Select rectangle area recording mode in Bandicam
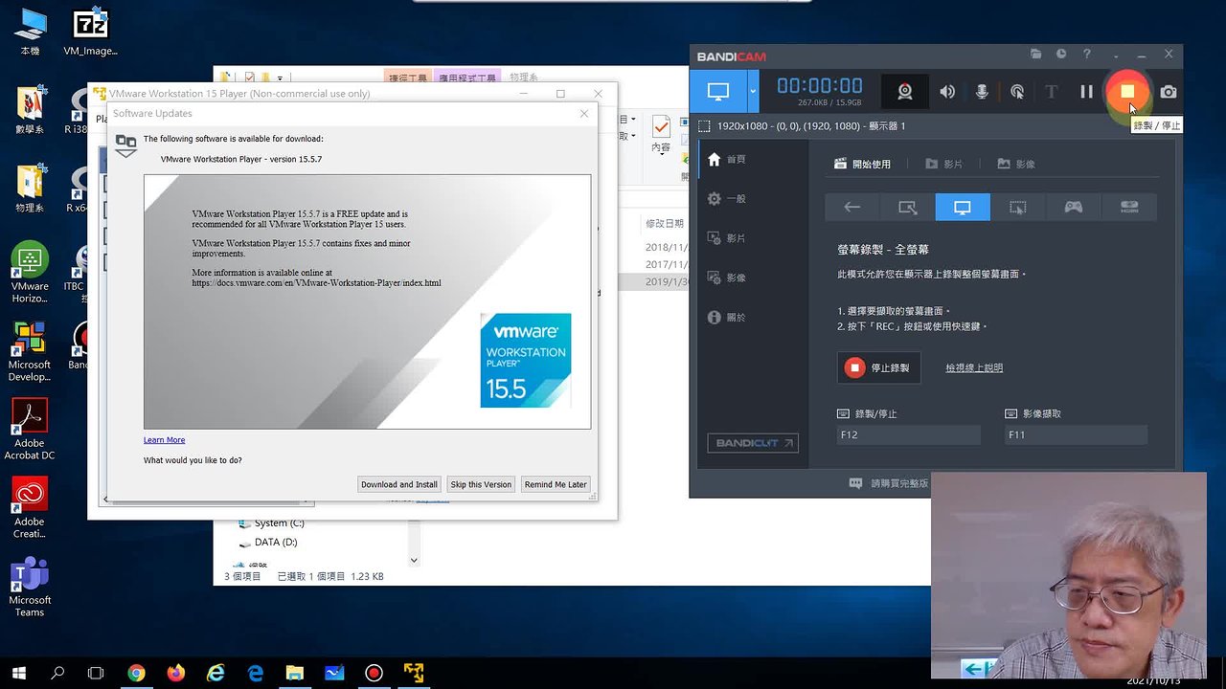Screen dimensions: 1226x689 pyautogui.click(x=907, y=207)
